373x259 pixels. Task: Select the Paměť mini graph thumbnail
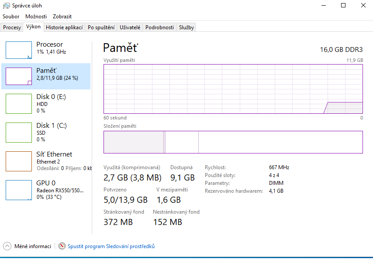pyautogui.click(x=19, y=76)
